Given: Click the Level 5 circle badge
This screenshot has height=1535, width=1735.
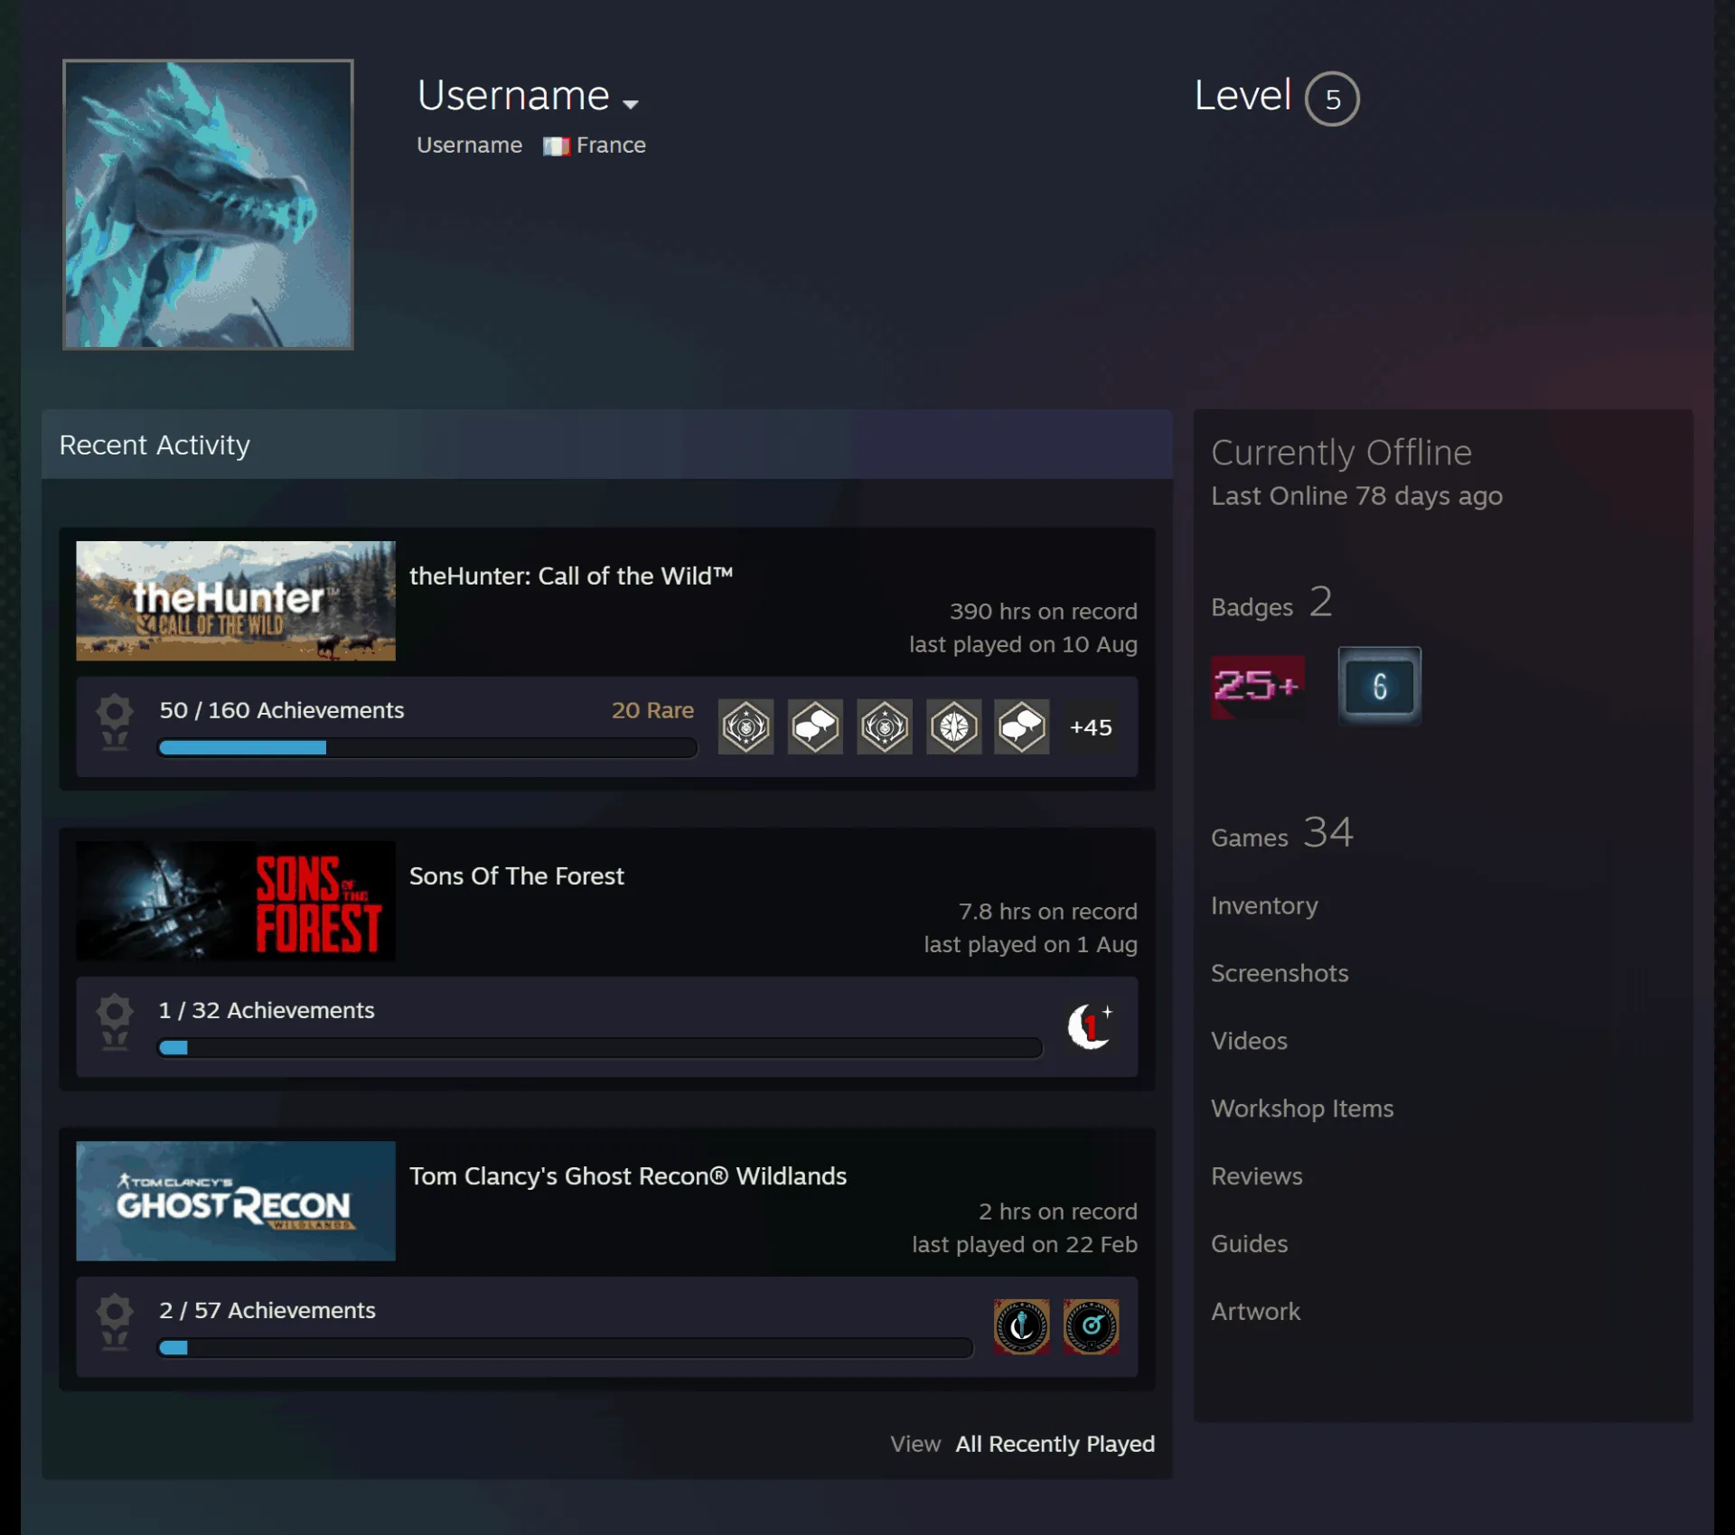Looking at the screenshot, I should [1332, 98].
